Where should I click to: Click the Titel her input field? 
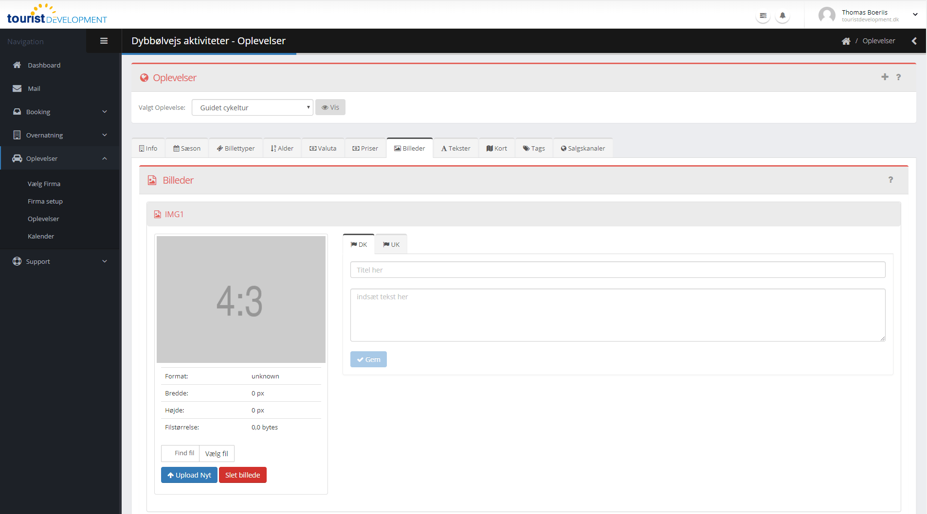(618, 270)
